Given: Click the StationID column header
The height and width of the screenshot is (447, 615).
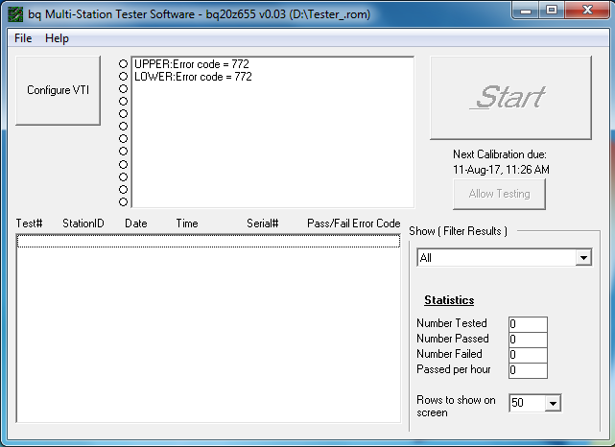Looking at the screenshot, I should click(83, 223).
